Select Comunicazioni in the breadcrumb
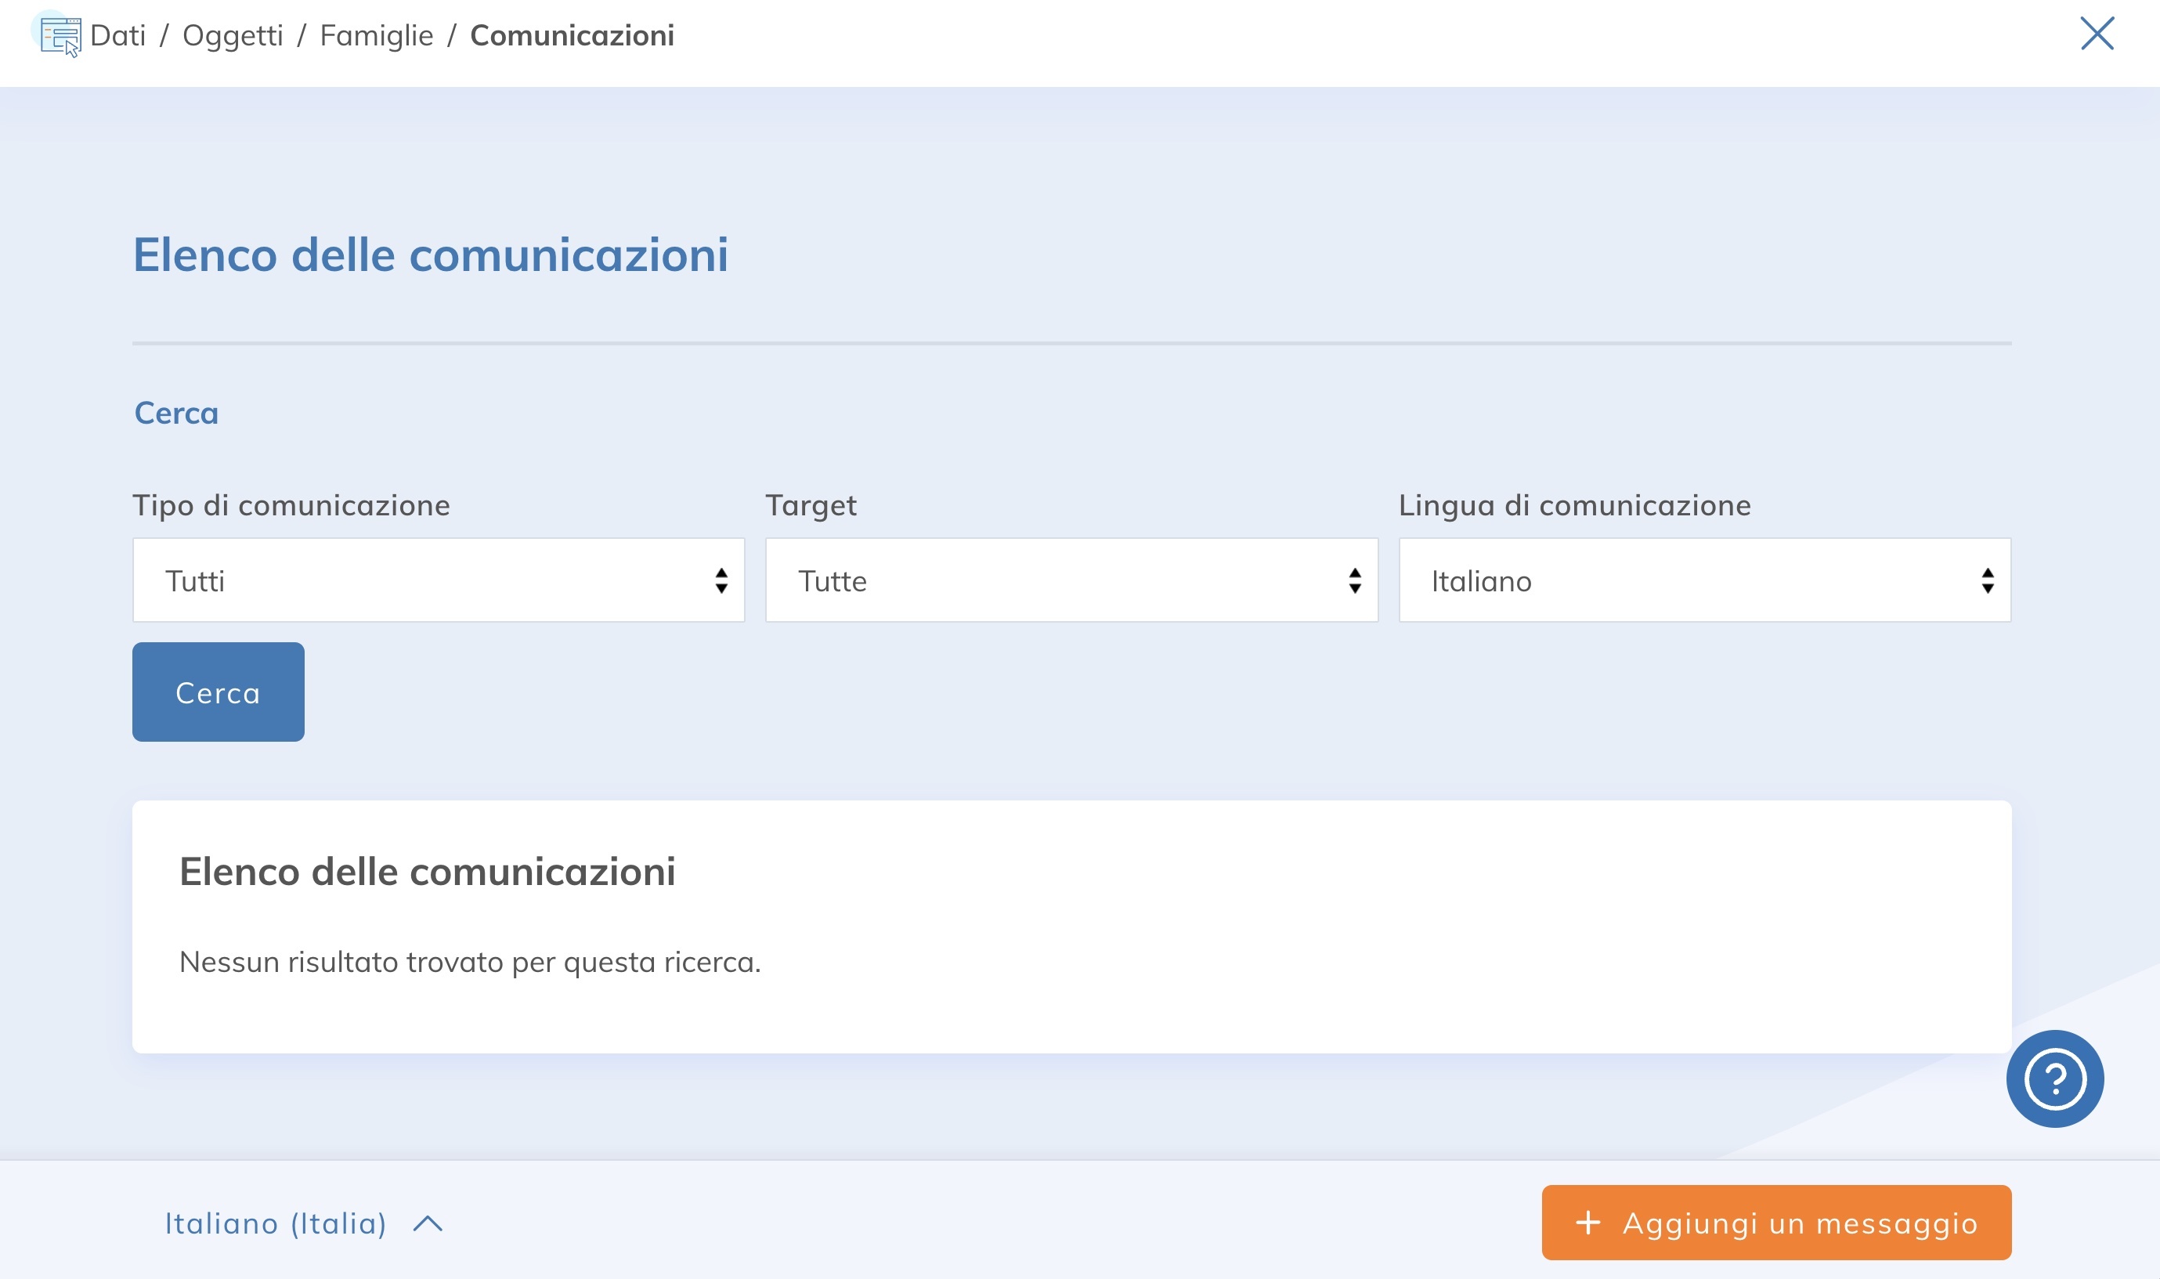Screen dimensions: 2160x1279 (x=571, y=34)
